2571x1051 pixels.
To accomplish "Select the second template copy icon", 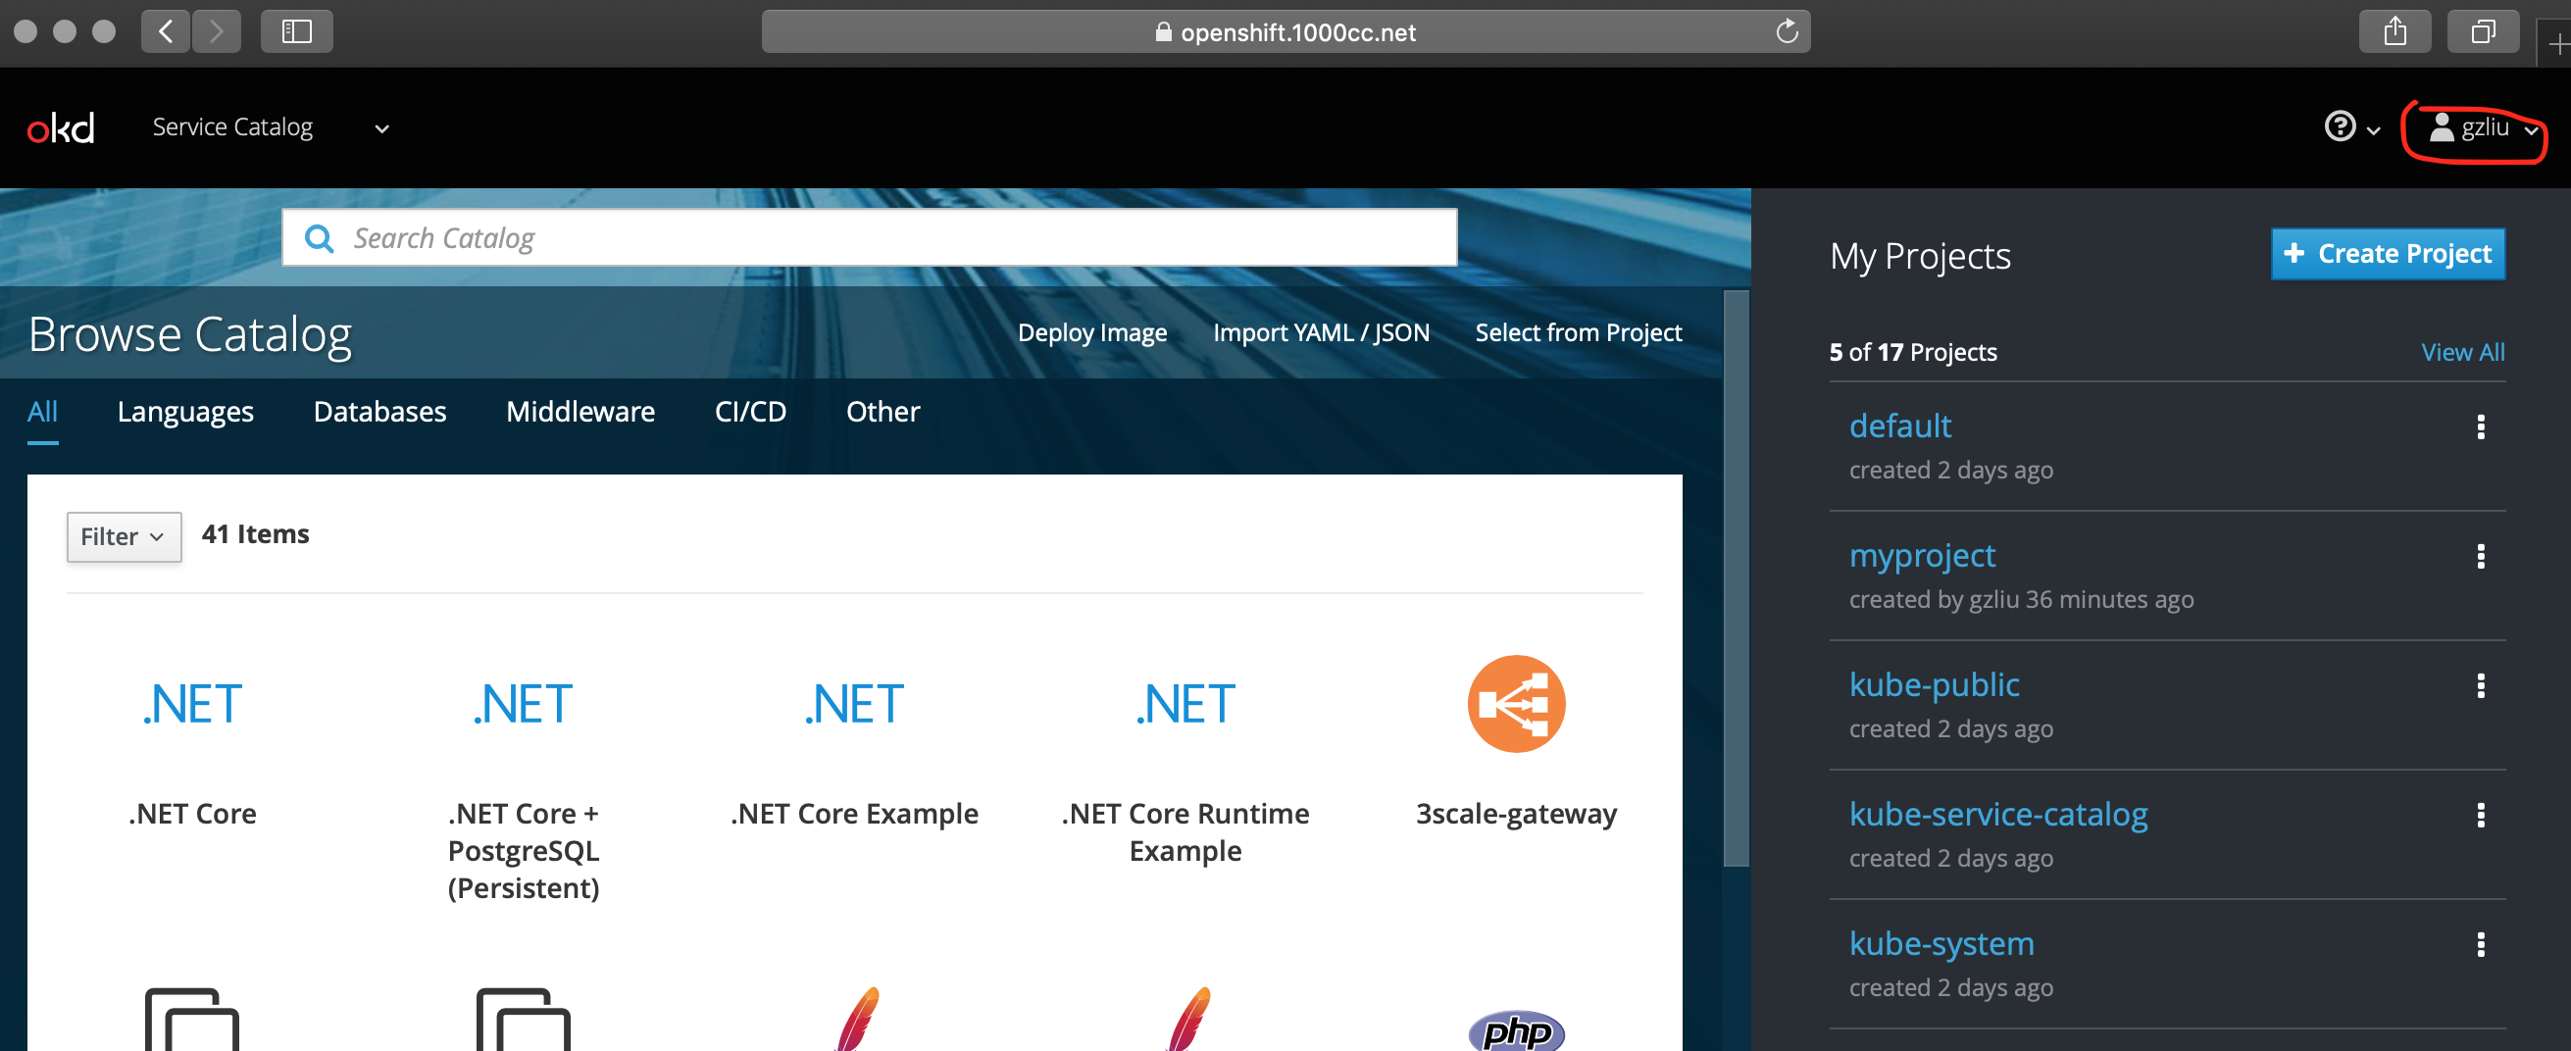I will 523,1019.
